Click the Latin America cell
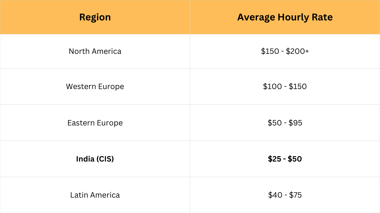Screen dimensions: 380x213 95,195
